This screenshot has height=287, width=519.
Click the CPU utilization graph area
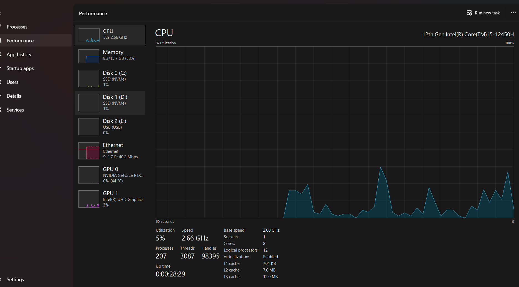(335, 132)
